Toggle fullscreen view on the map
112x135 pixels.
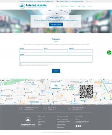[x=110, y=81]
